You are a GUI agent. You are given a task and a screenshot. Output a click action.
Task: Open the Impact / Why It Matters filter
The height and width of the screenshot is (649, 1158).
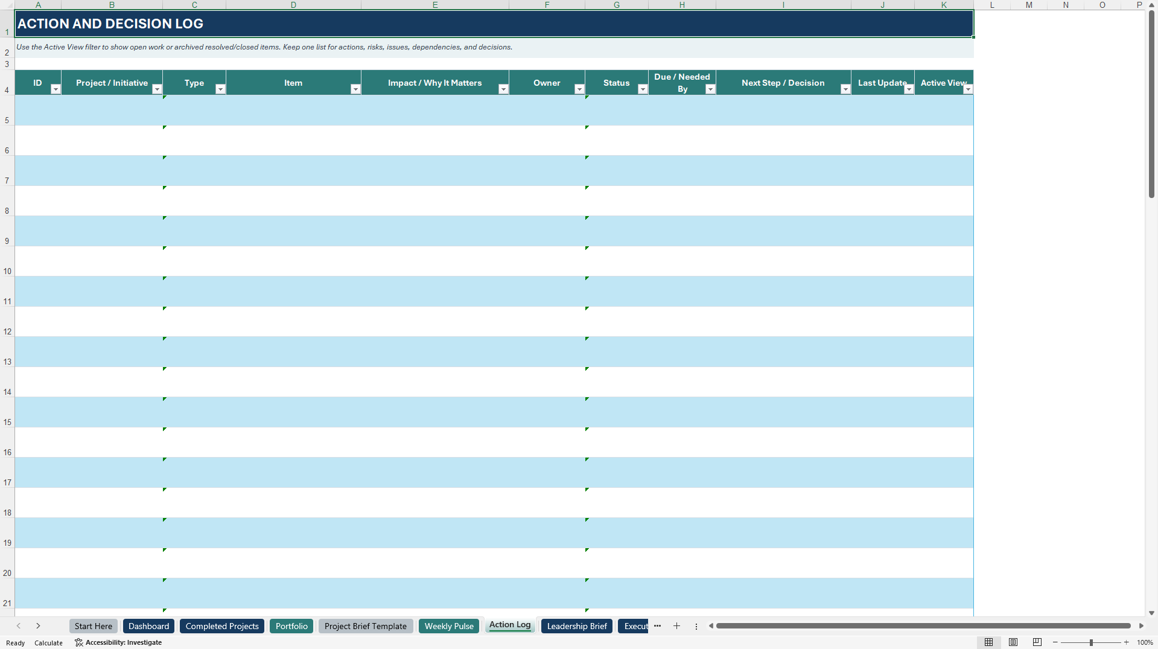coord(503,89)
